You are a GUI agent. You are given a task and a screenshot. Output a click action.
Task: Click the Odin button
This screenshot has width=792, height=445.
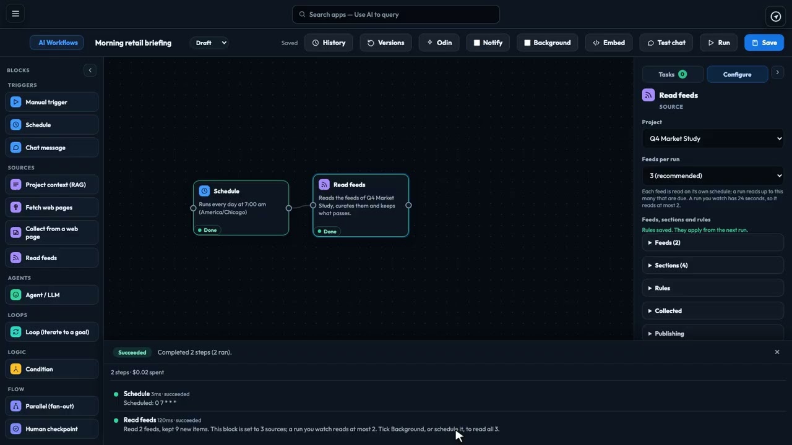tap(439, 43)
